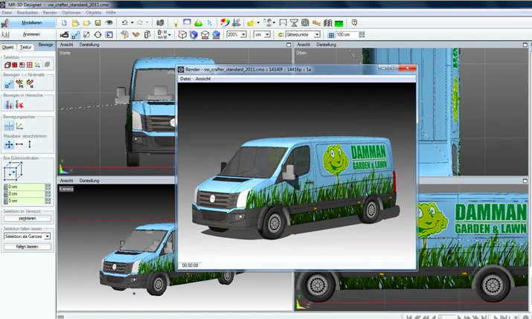Maximize the Vorne viewport with corner icon
Screen dimensions: 532x319
pyautogui.click(x=289, y=45)
